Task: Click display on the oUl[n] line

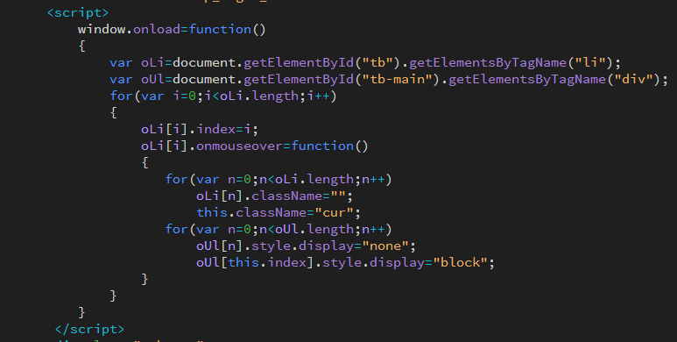Action: (327, 246)
